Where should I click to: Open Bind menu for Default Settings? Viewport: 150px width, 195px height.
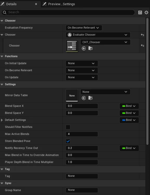pyautogui.click(x=129, y=120)
